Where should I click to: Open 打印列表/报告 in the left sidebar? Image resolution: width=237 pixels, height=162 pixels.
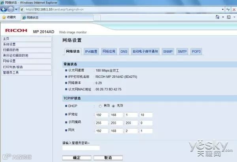point(26,67)
